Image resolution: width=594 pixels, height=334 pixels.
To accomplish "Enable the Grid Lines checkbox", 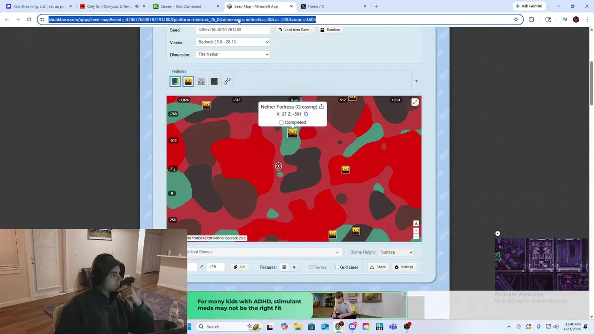I will [337, 267].
